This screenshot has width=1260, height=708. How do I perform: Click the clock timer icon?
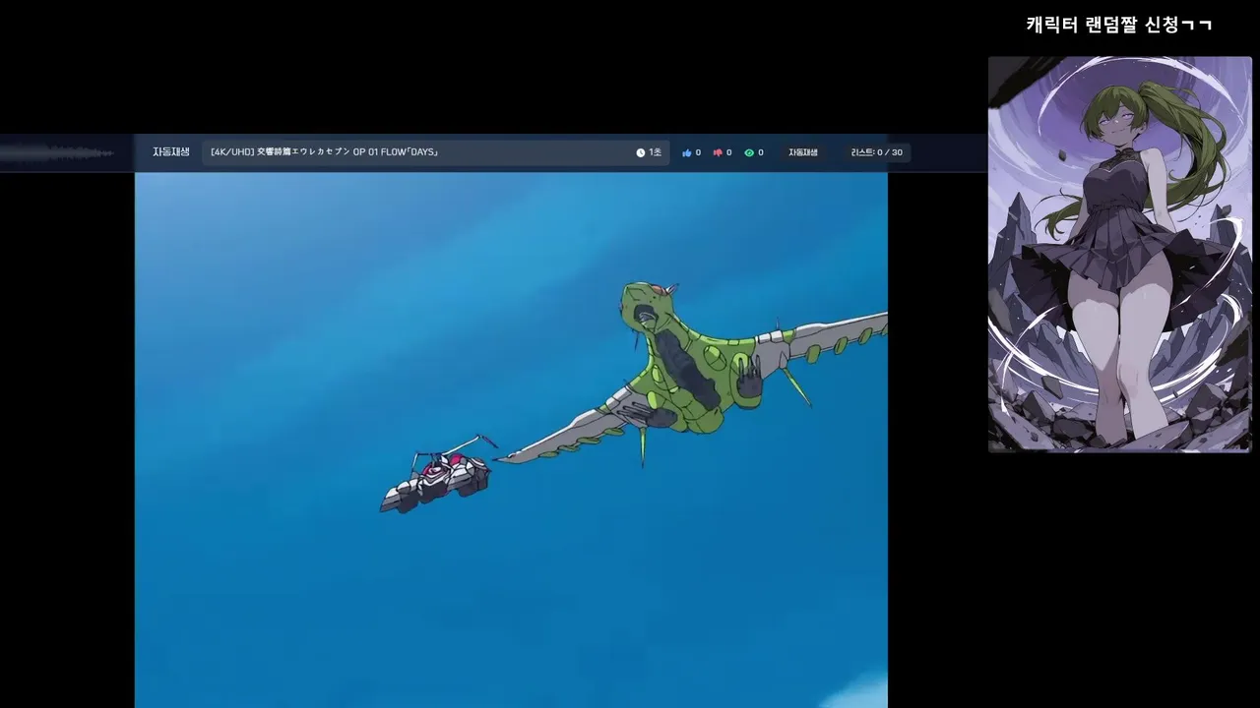641,153
